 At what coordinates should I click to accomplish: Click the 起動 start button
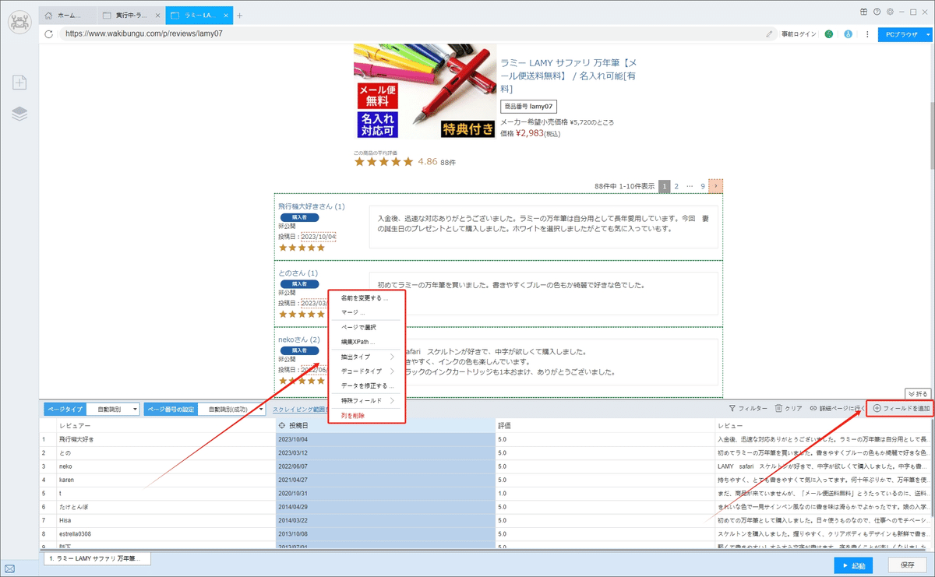[x=852, y=565]
